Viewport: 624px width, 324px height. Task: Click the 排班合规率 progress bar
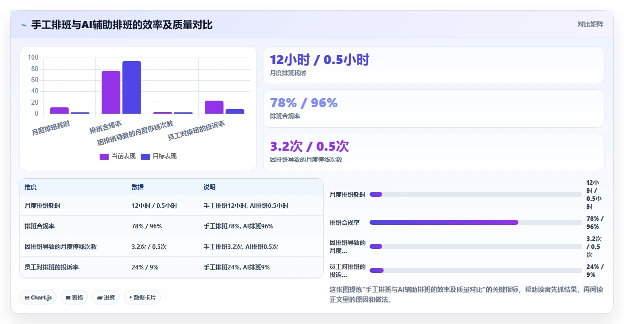pos(476,222)
